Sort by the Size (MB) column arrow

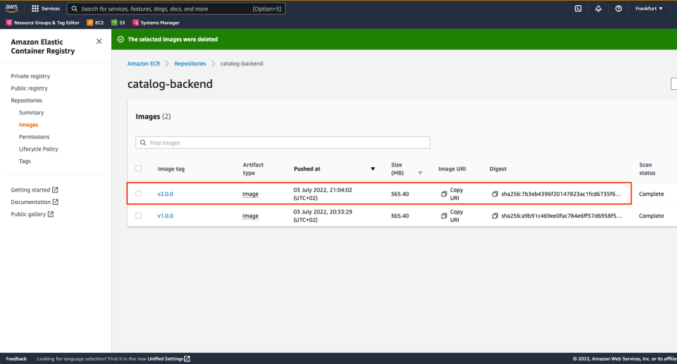click(x=420, y=173)
